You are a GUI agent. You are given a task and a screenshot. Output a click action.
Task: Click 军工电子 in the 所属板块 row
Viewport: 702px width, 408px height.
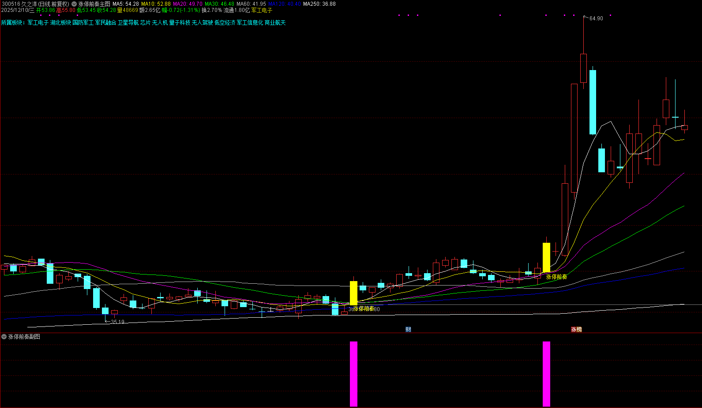38,23
